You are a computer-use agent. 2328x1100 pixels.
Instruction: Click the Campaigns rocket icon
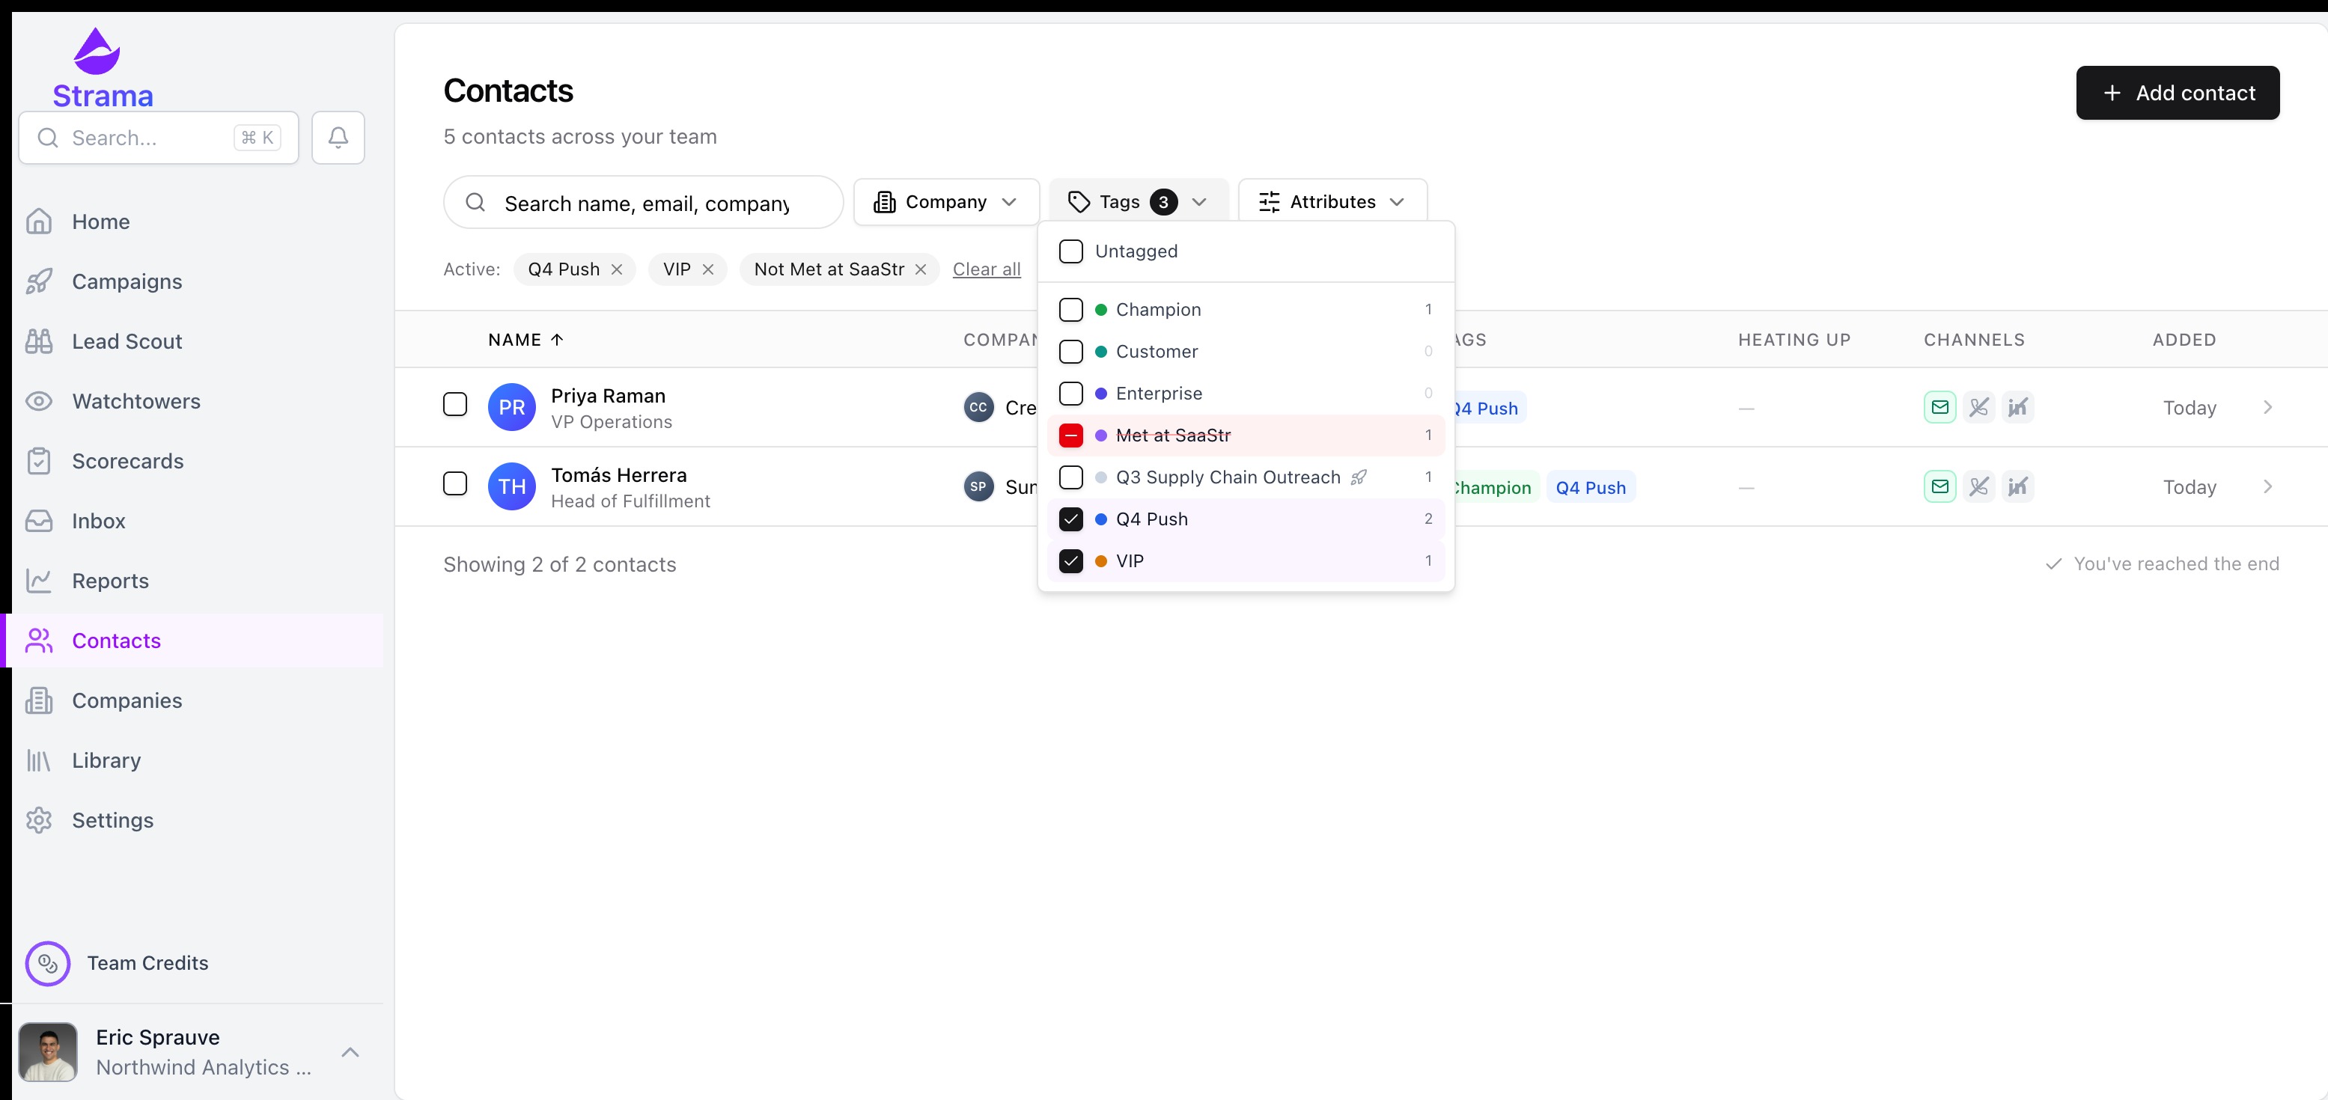39,281
